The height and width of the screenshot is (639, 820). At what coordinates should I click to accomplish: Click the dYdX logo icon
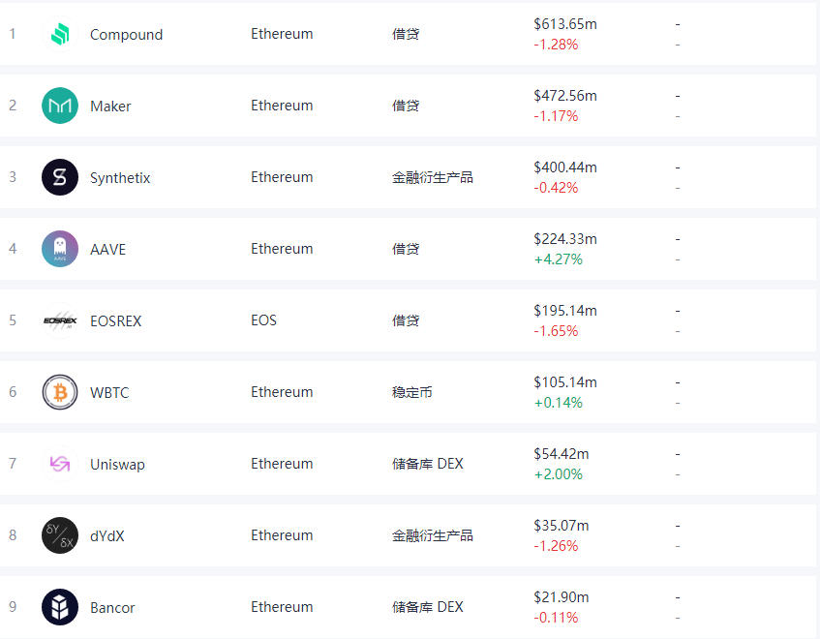(x=60, y=535)
